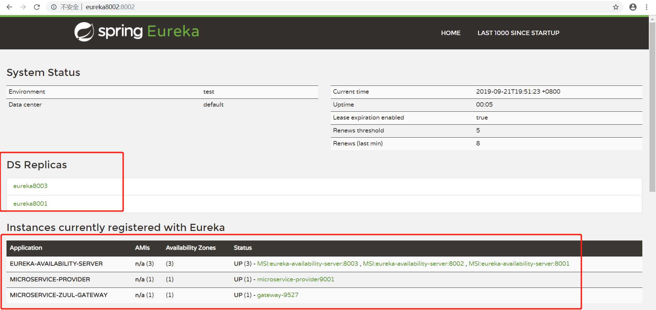Open MSI:eureka-availability-server:8002 instance link
The height and width of the screenshot is (310, 656).
(x=413, y=264)
